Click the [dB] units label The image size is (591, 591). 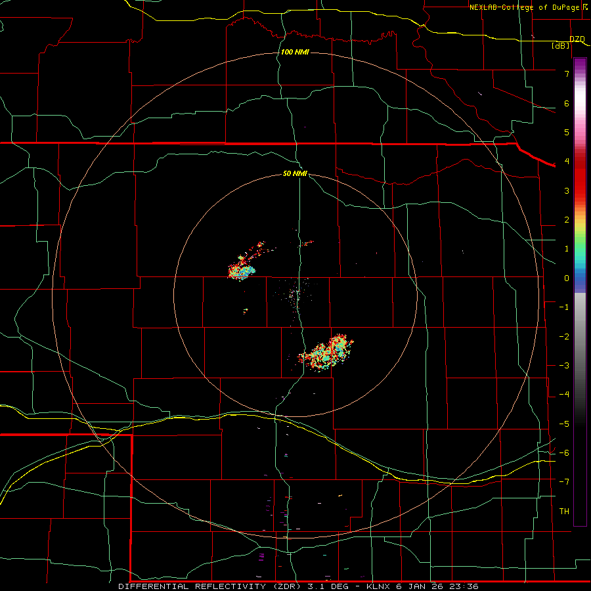pyautogui.click(x=561, y=46)
